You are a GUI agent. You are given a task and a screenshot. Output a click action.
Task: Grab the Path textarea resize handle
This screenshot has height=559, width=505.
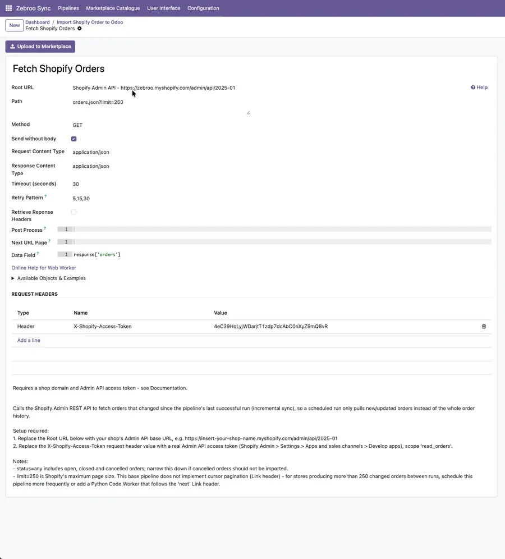(248, 113)
